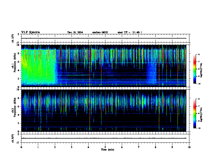Click time axis tick label '8'

(155, 147)
